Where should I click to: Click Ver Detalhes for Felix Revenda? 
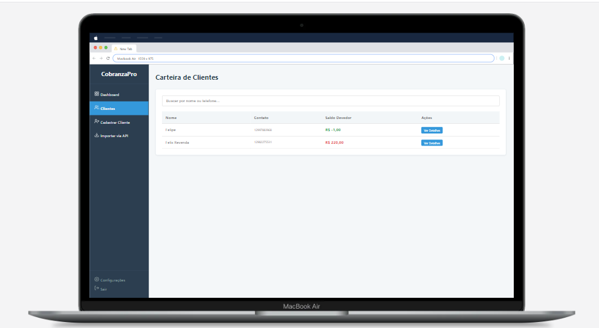click(x=432, y=143)
